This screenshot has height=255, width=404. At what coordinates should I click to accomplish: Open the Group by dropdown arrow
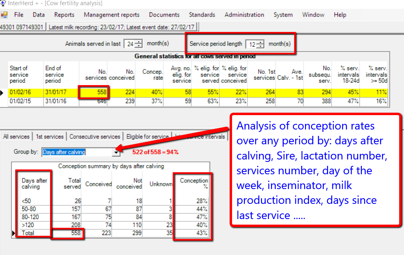[116, 152]
